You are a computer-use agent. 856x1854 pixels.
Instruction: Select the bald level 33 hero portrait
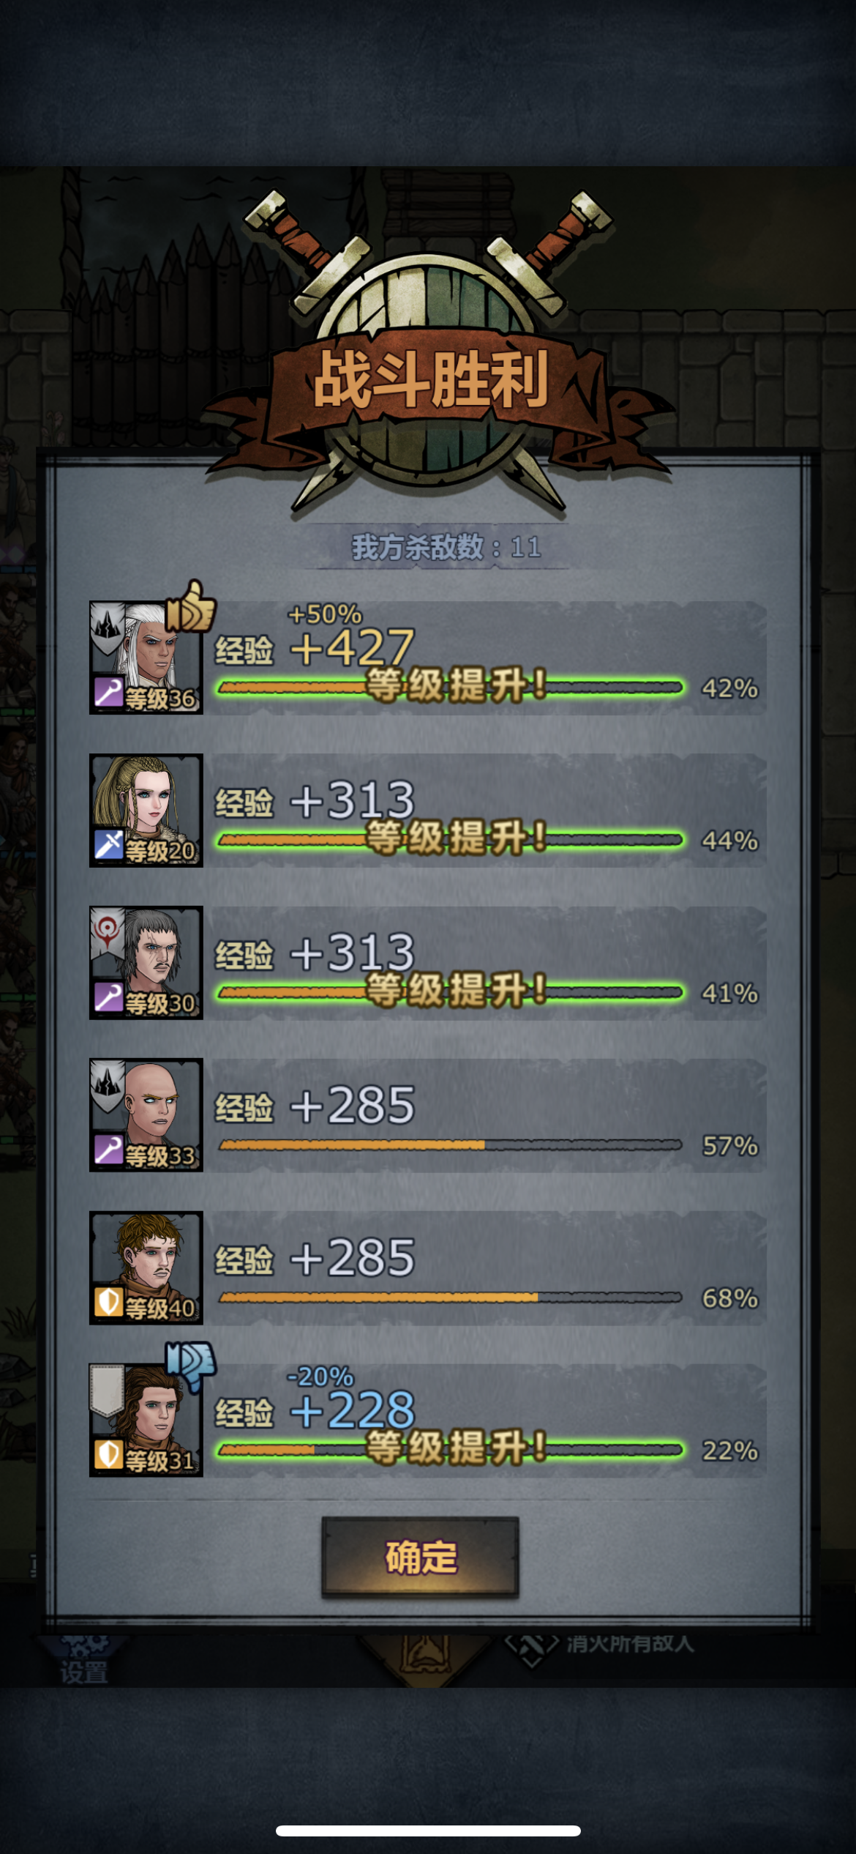[146, 1115]
